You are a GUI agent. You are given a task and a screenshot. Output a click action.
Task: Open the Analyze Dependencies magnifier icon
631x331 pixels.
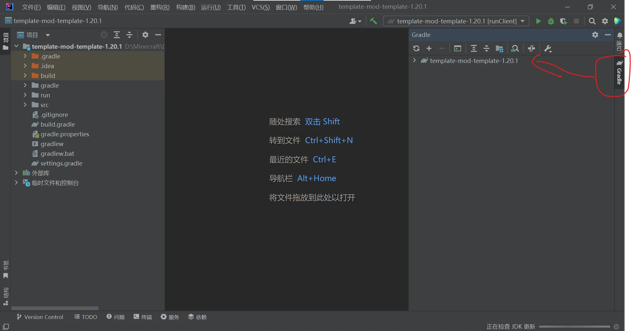coord(515,49)
